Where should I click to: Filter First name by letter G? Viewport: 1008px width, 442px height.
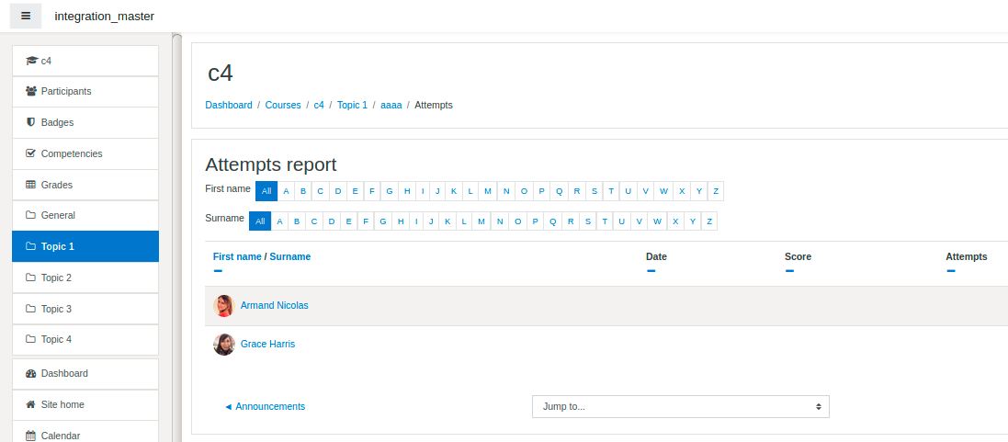tap(390, 191)
